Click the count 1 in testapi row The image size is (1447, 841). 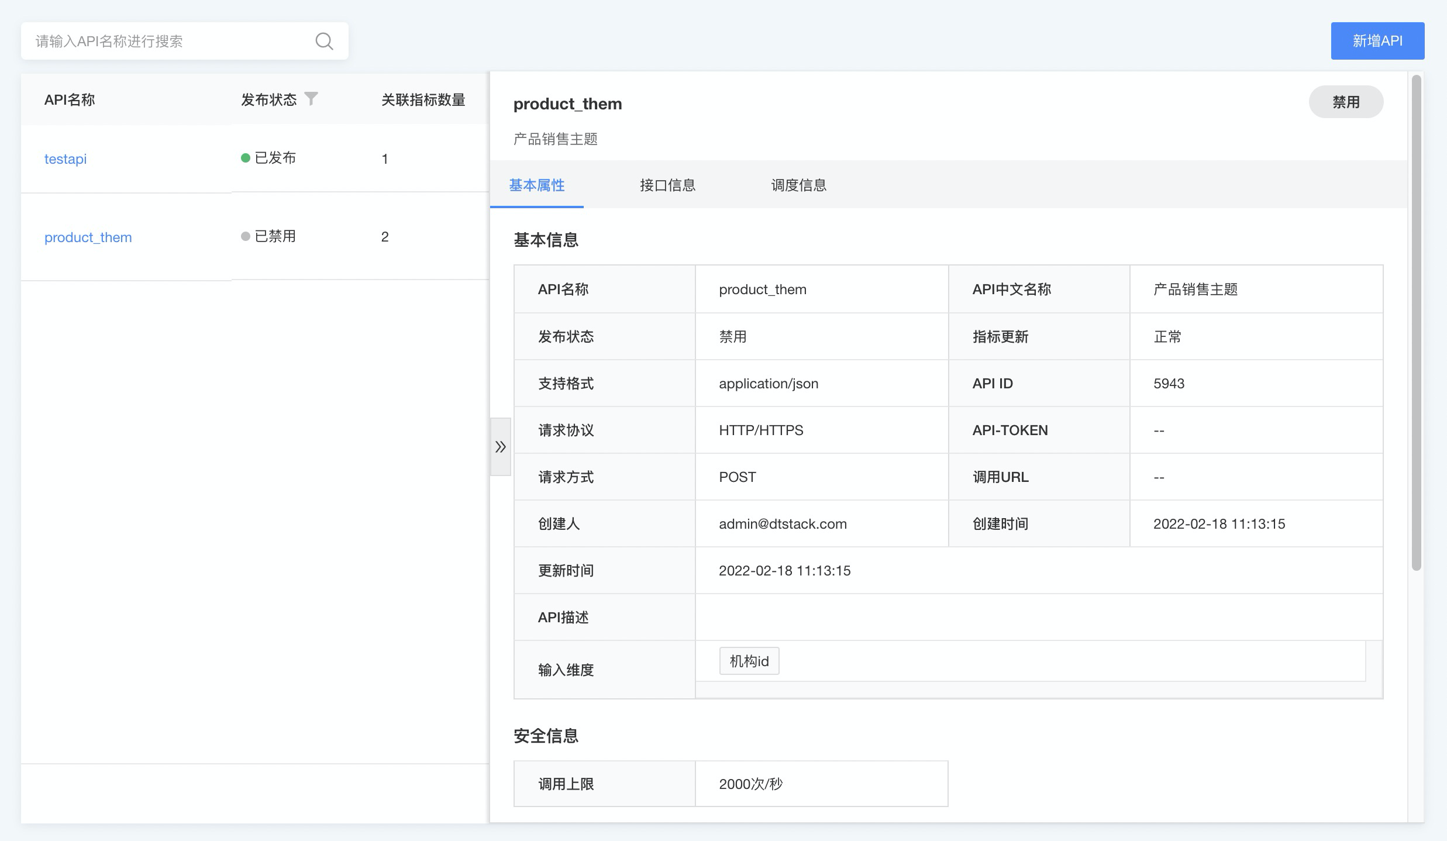tap(385, 158)
